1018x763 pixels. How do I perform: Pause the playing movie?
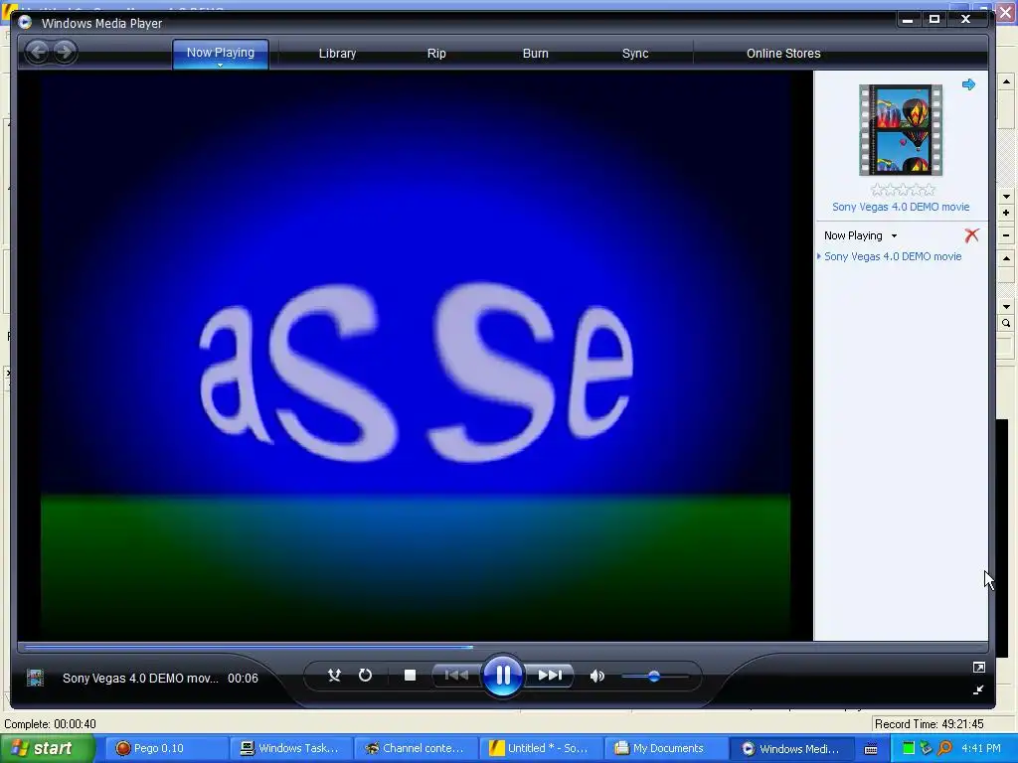[503, 676]
